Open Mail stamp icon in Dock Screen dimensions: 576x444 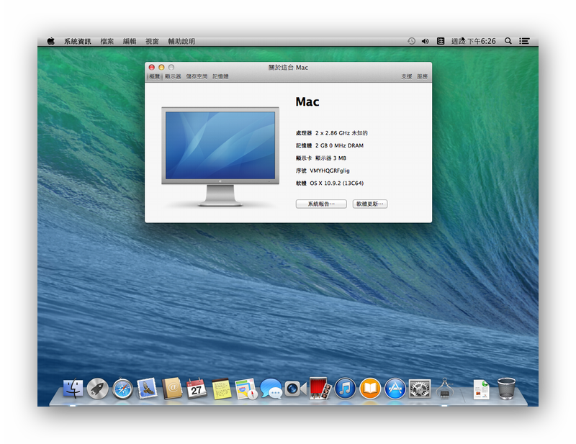[x=148, y=389]
